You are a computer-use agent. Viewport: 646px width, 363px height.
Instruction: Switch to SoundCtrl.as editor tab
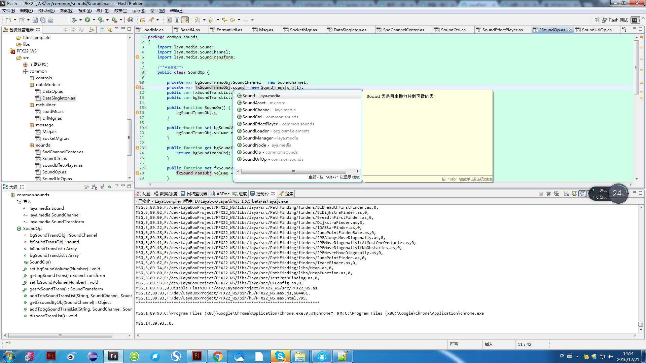click(453, 30)
